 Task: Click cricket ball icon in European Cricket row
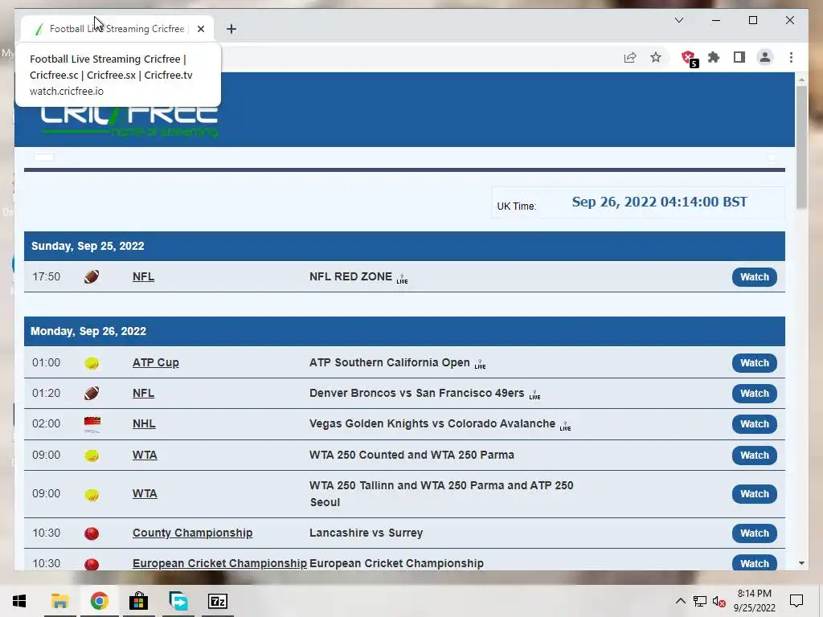[x=92, y=564]
